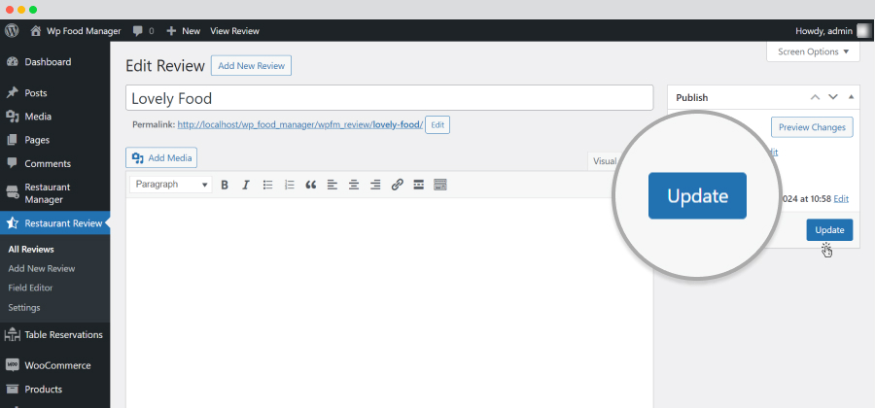Viewport: 875px width, 408px height.
Task: Toggle bold formatting
Action: tap(225, 185)
